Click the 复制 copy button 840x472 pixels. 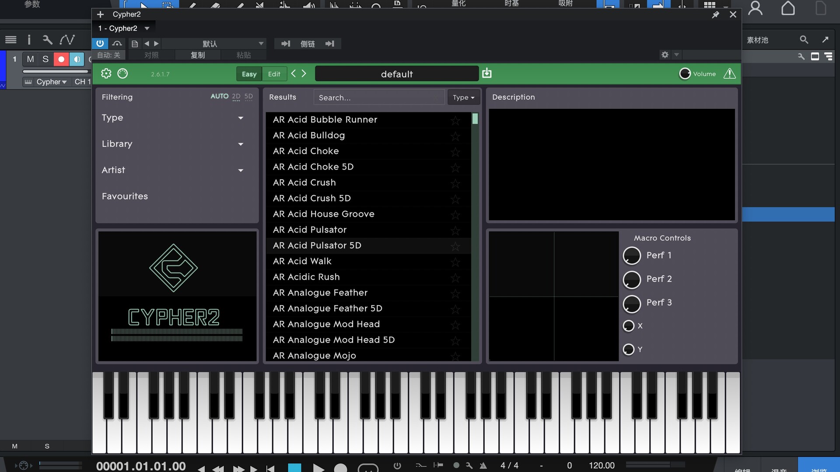pyautogui.click(x=198, y=55)
